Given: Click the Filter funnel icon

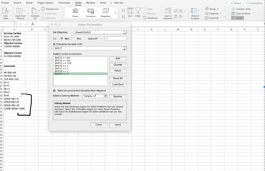Looking at the screenshot, I should 138,11.
